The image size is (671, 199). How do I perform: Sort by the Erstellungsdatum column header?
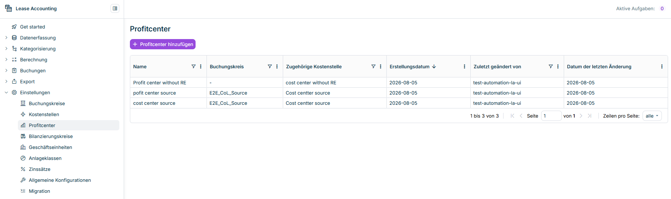[x=409, y=66]
